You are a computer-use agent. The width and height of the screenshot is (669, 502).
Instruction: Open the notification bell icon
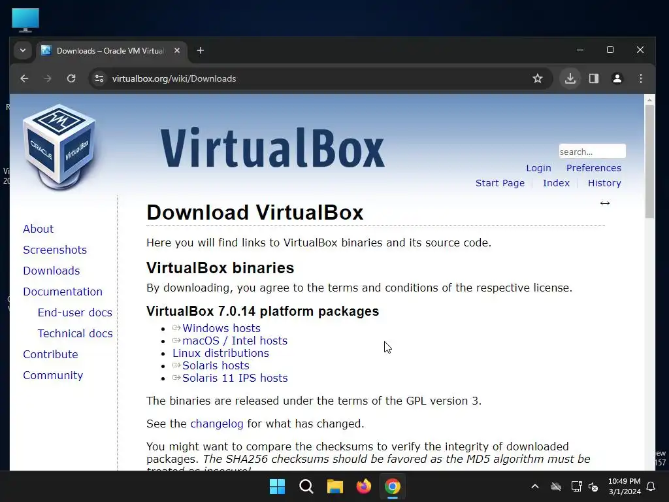point(651,486)
